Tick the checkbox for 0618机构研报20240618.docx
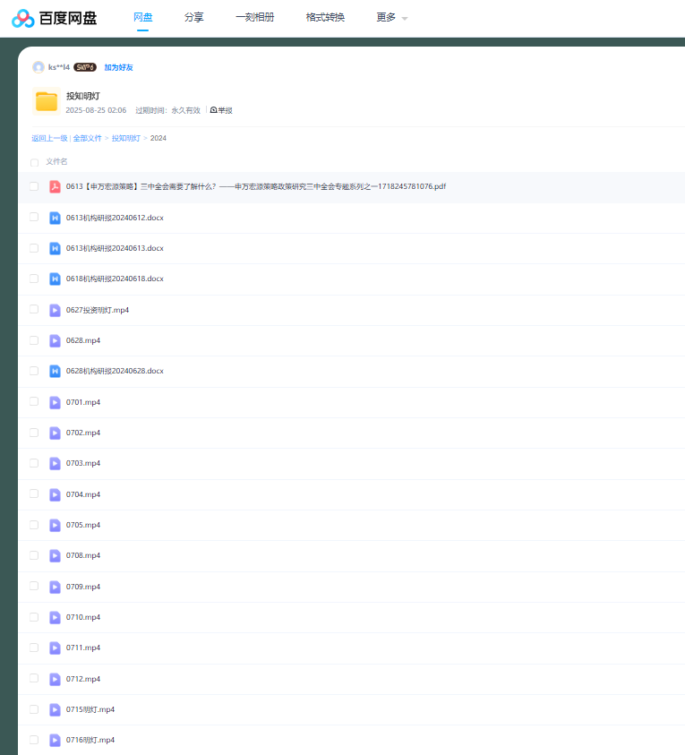This screenshot has height=755, width=685. tap(34, 279)
